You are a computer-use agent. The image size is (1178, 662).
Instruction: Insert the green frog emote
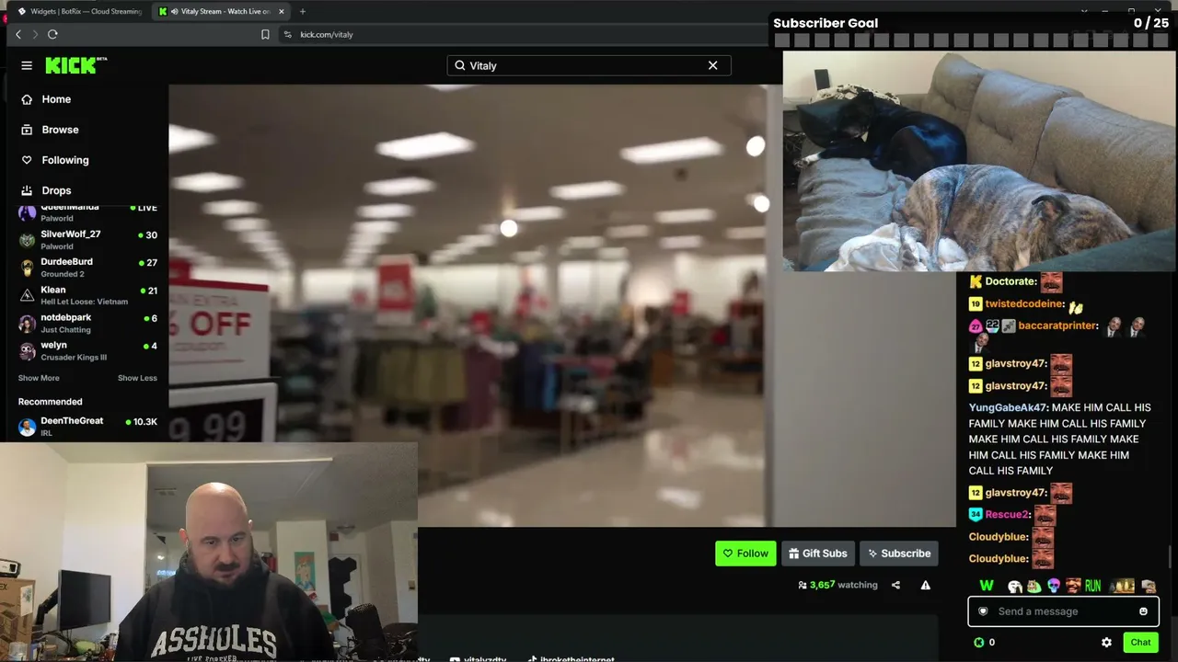click(1034, 586)
